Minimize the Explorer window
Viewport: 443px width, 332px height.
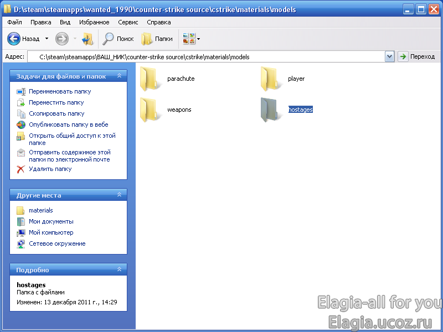[x=408, y=9]
